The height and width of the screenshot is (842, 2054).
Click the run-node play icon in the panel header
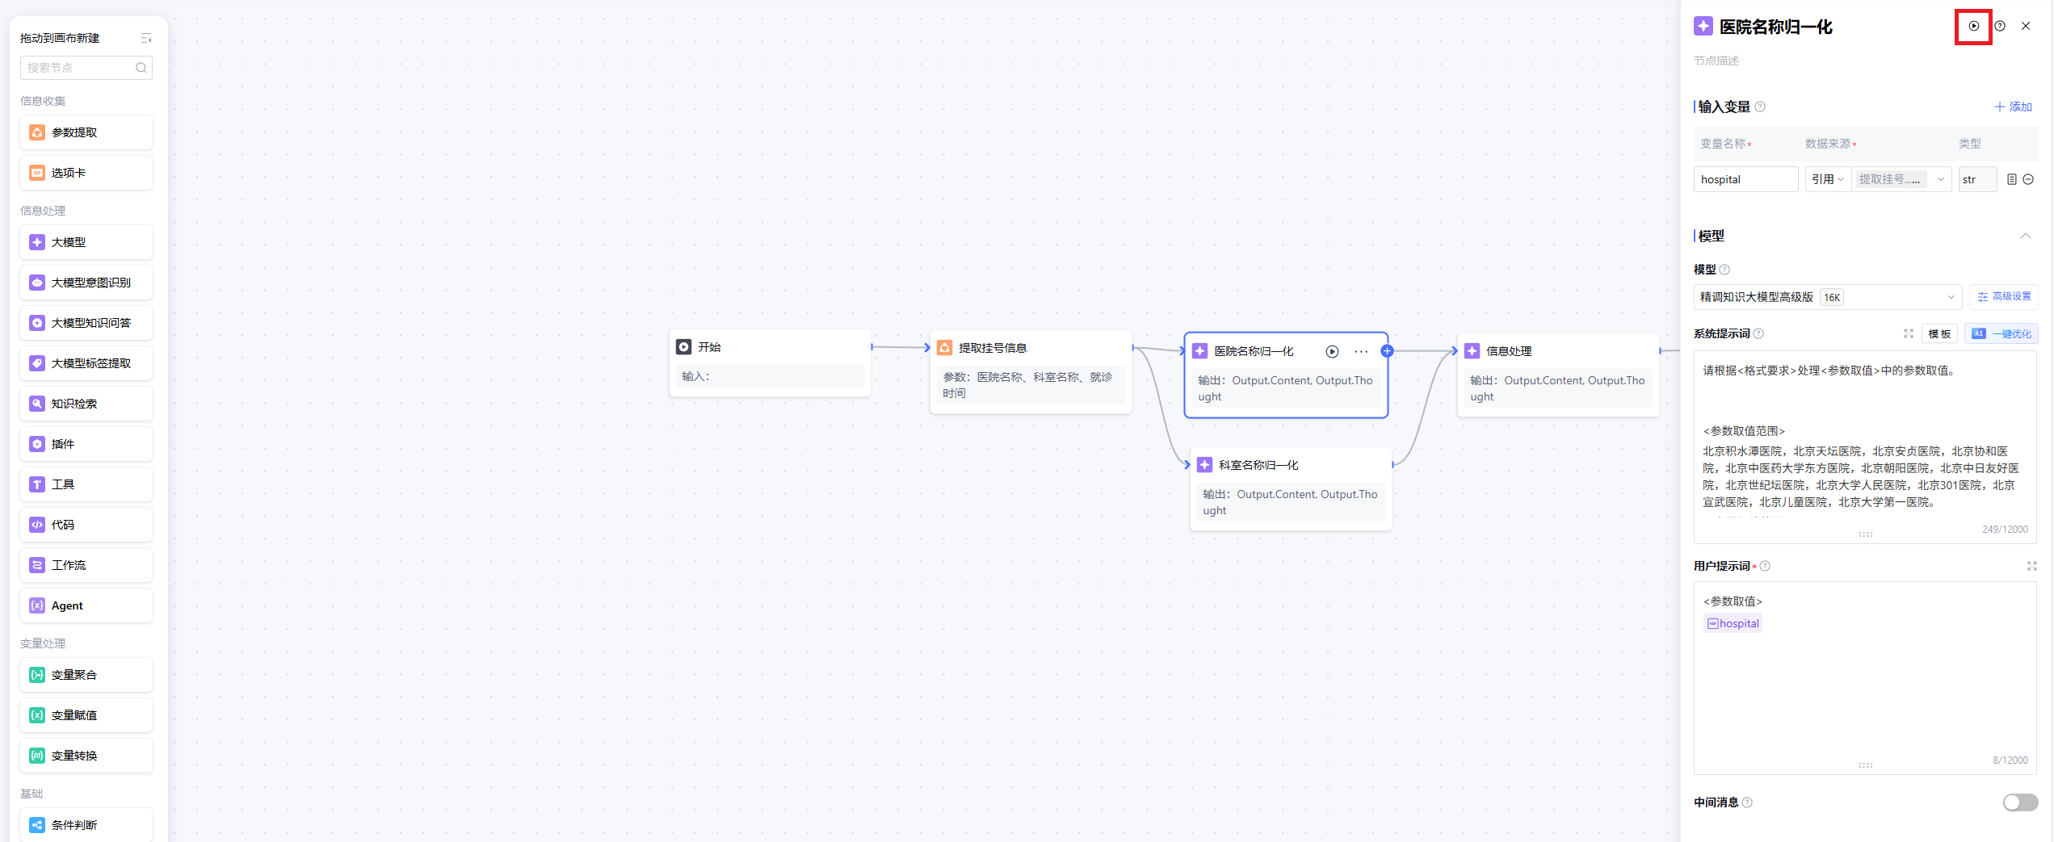[1973, 26]
